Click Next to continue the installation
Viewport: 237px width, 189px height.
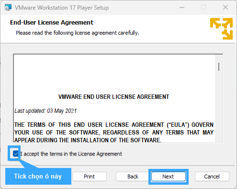coord(169,177)
